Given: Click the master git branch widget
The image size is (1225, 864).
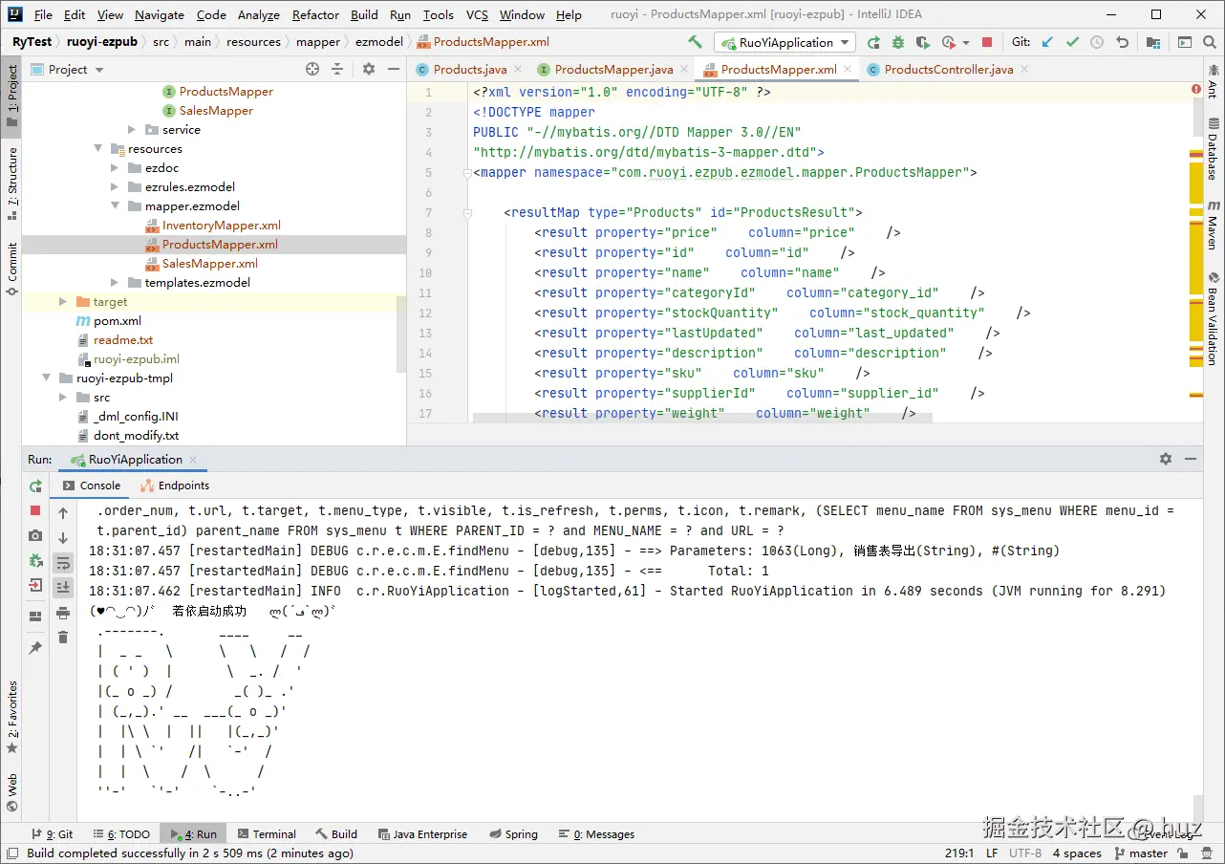Looking at the screenshot, I should coord(1141,853).
